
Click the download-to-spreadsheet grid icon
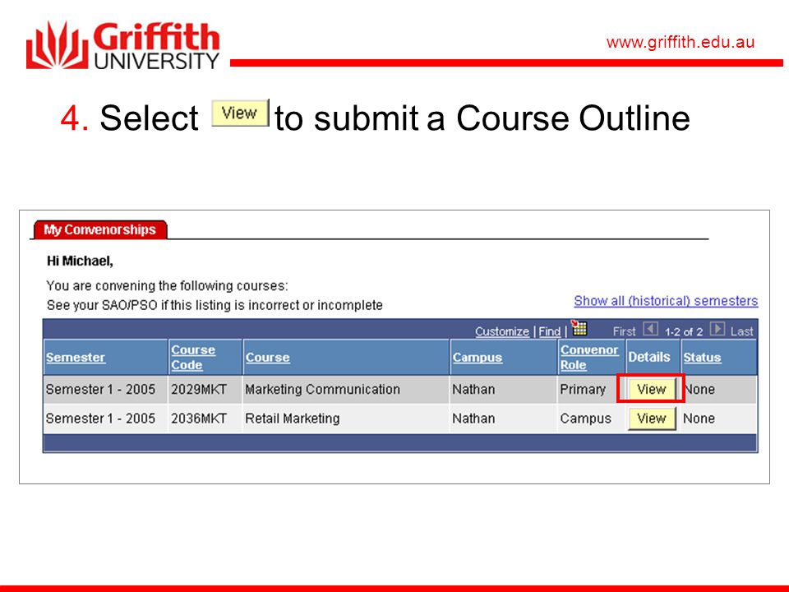click(x=579, y=328)
